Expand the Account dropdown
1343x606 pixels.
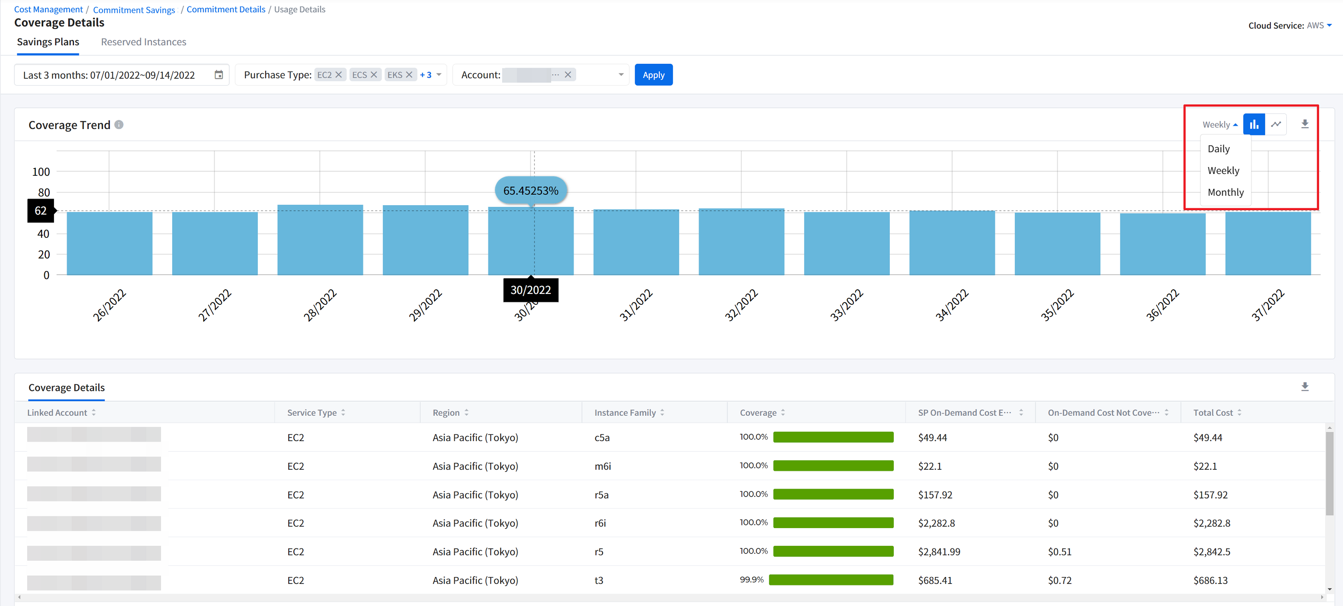click(621, 75)
